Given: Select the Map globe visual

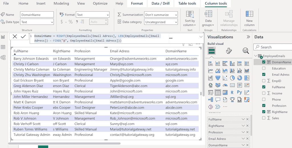Looking at the screenshot, I should 210,85.
